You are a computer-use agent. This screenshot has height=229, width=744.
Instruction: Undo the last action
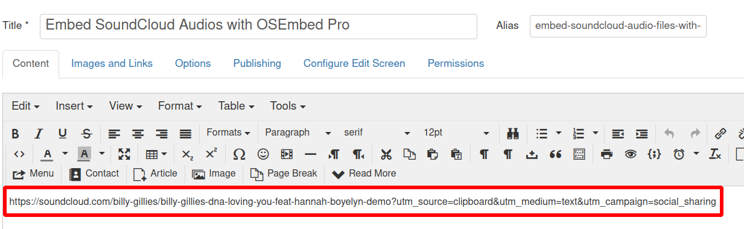pyautogui.click(x=669, y=133)
